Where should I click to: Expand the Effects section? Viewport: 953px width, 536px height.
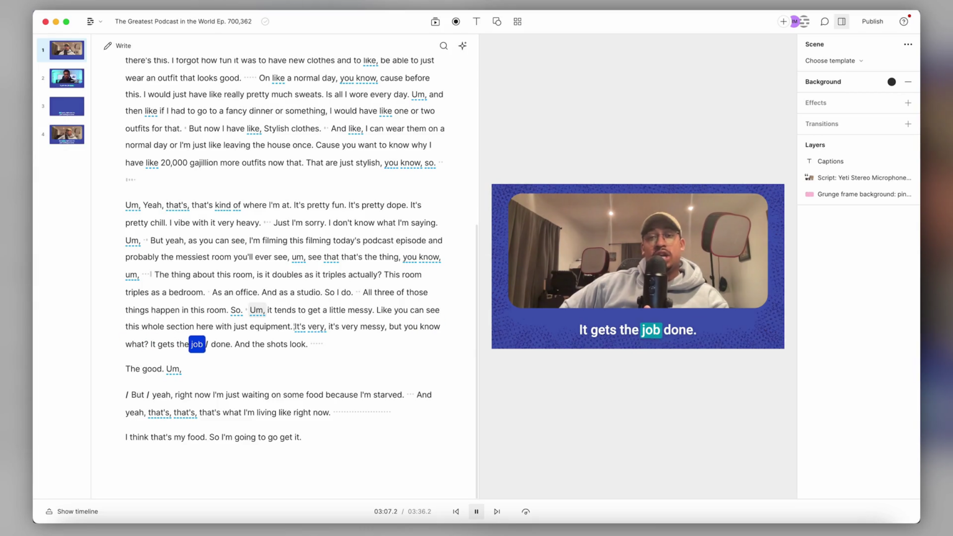pyautogui.click(x=908, y=102)
